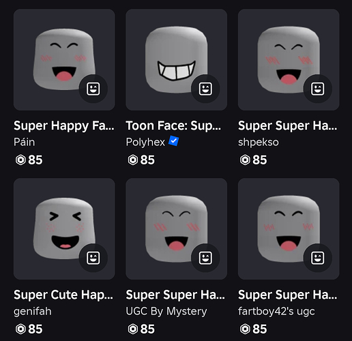
Task: Open fartboy42's ugc creator page
Action: (x=276, y=312)
